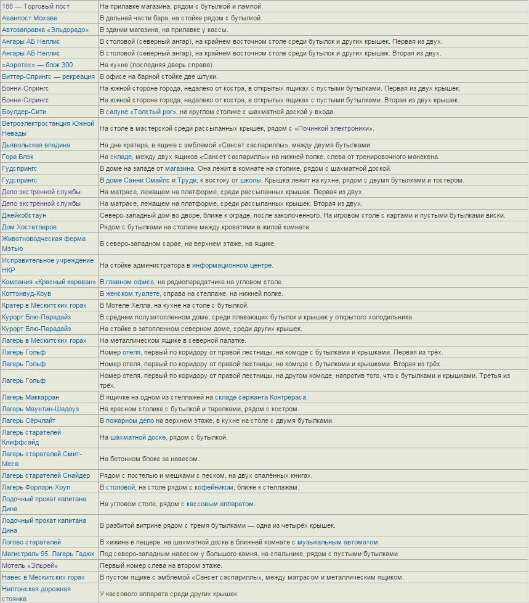This screenshot has width=529, height=603.
Task: Open «Ангары АБ Неллис» in the «Первая из двух» row
Action: [x=31, y=41]
